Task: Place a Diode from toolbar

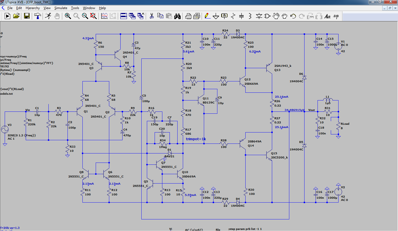Action: point(259,16)
